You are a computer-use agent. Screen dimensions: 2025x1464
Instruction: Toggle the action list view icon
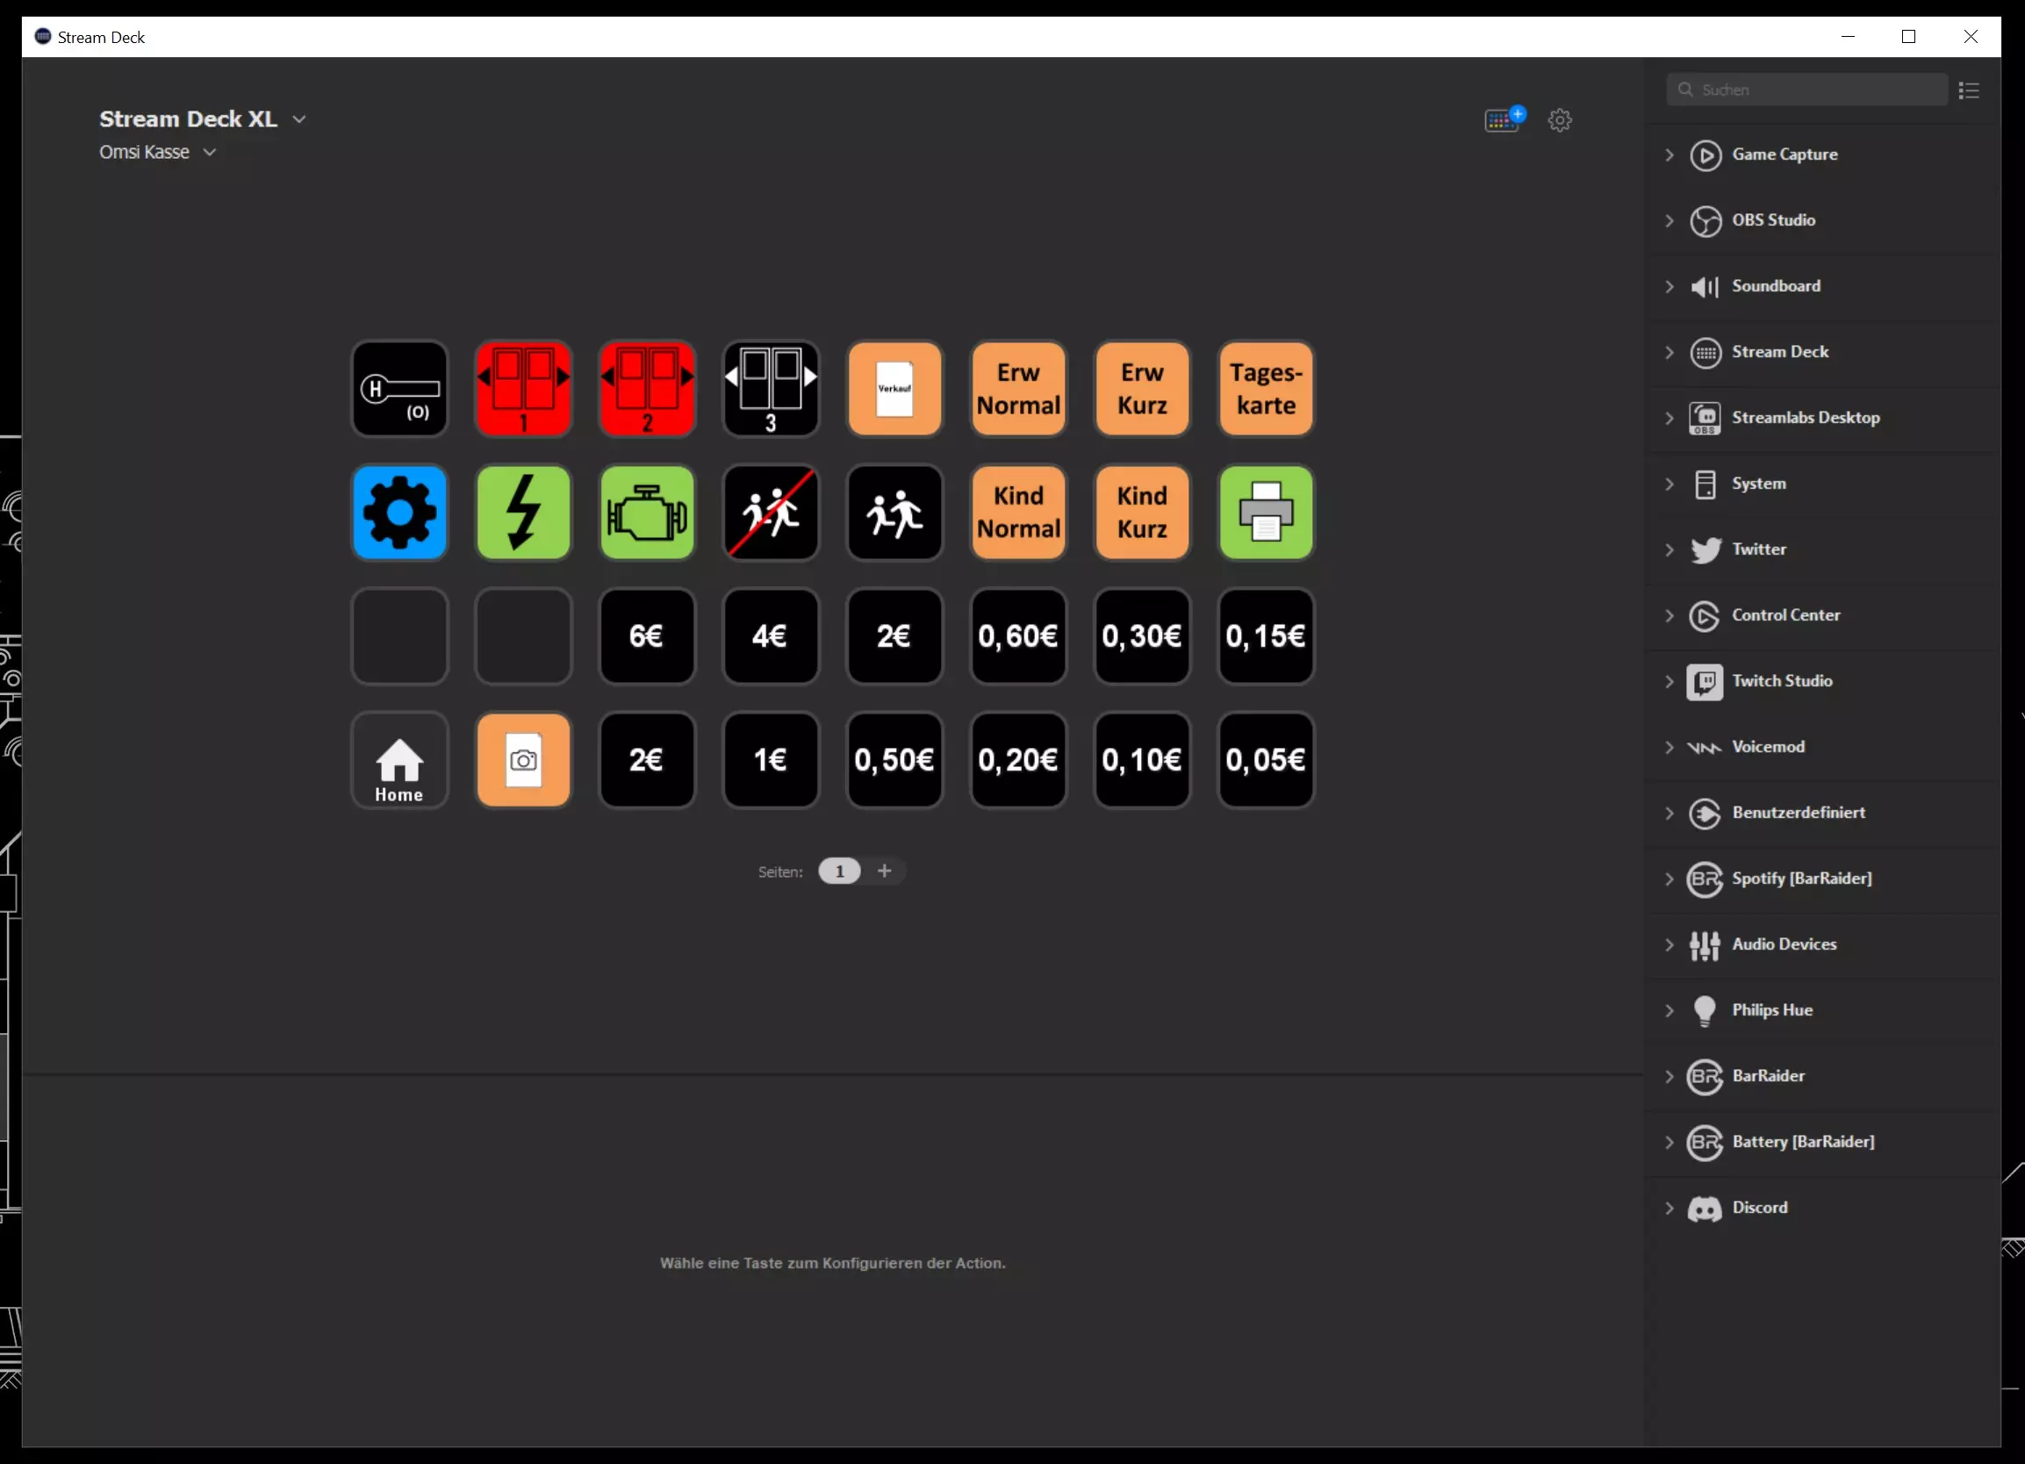click(x=1968, y=90)
